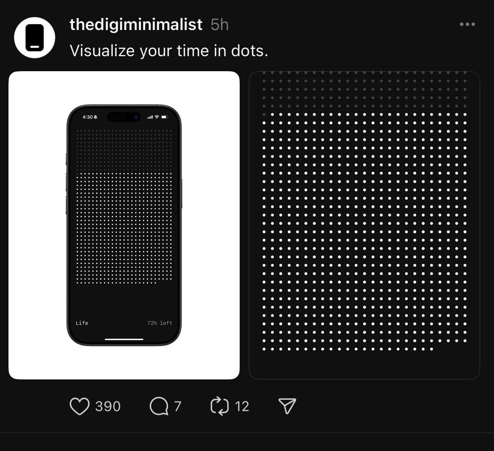Open replies via the comment bubble icon
The image size is (494, 451).
tap(159, 406)
